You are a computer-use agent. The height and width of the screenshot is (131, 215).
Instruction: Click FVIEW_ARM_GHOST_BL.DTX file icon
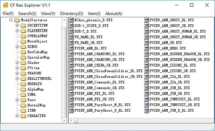click(x=147, y=20)
